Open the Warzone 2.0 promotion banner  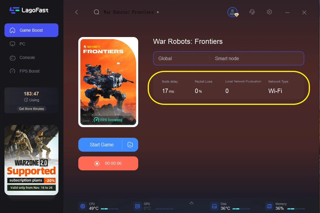(x=31, y=160)
